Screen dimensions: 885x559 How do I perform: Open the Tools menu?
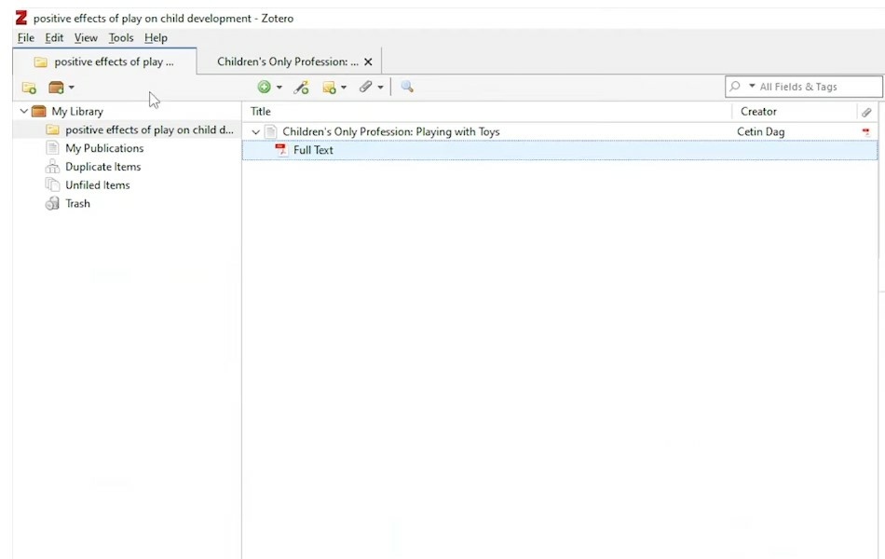pyautogui.click(x=121, y=38)
